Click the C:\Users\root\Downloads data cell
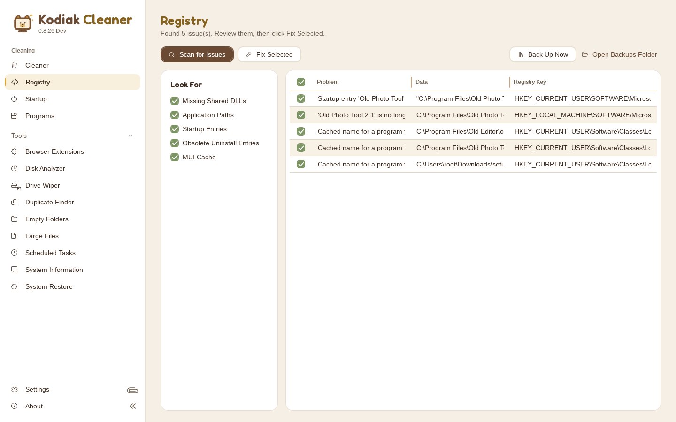The width and height of the screenshot is (676, 422). (460, 164)
